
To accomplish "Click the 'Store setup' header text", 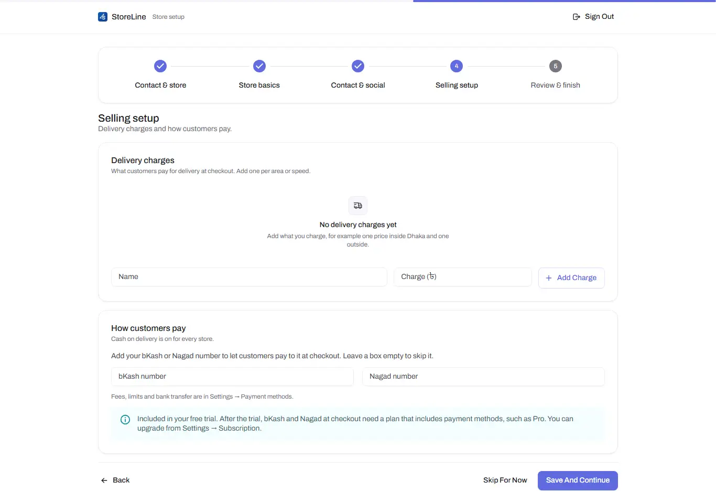I will tap(168, 17).
